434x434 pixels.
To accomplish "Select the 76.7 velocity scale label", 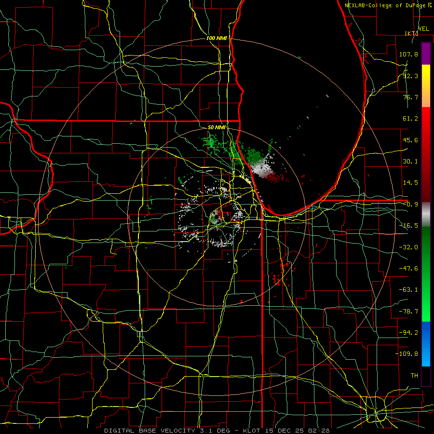I will [410, 97].
